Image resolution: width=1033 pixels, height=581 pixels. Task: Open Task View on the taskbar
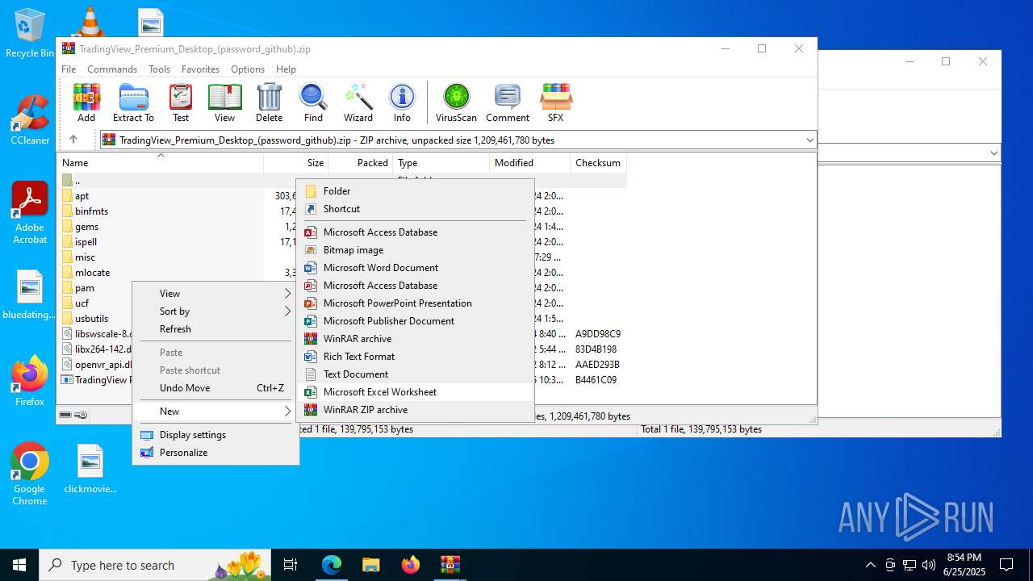click(291, 565)
